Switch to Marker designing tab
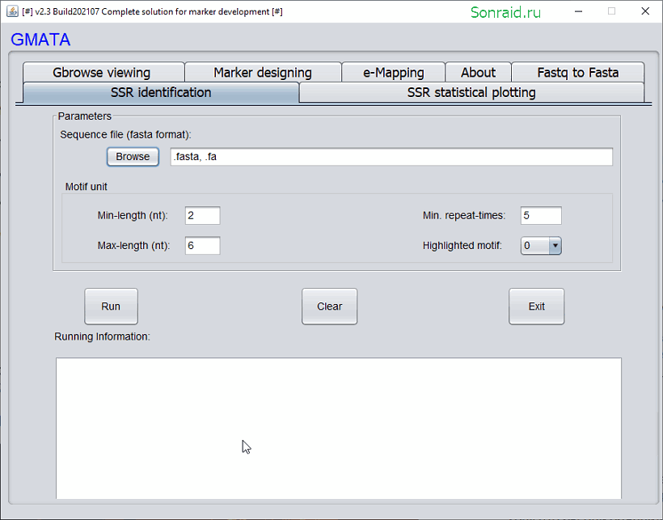The width and height of the screenshot is (663, 520). click(x=263, y=72)
